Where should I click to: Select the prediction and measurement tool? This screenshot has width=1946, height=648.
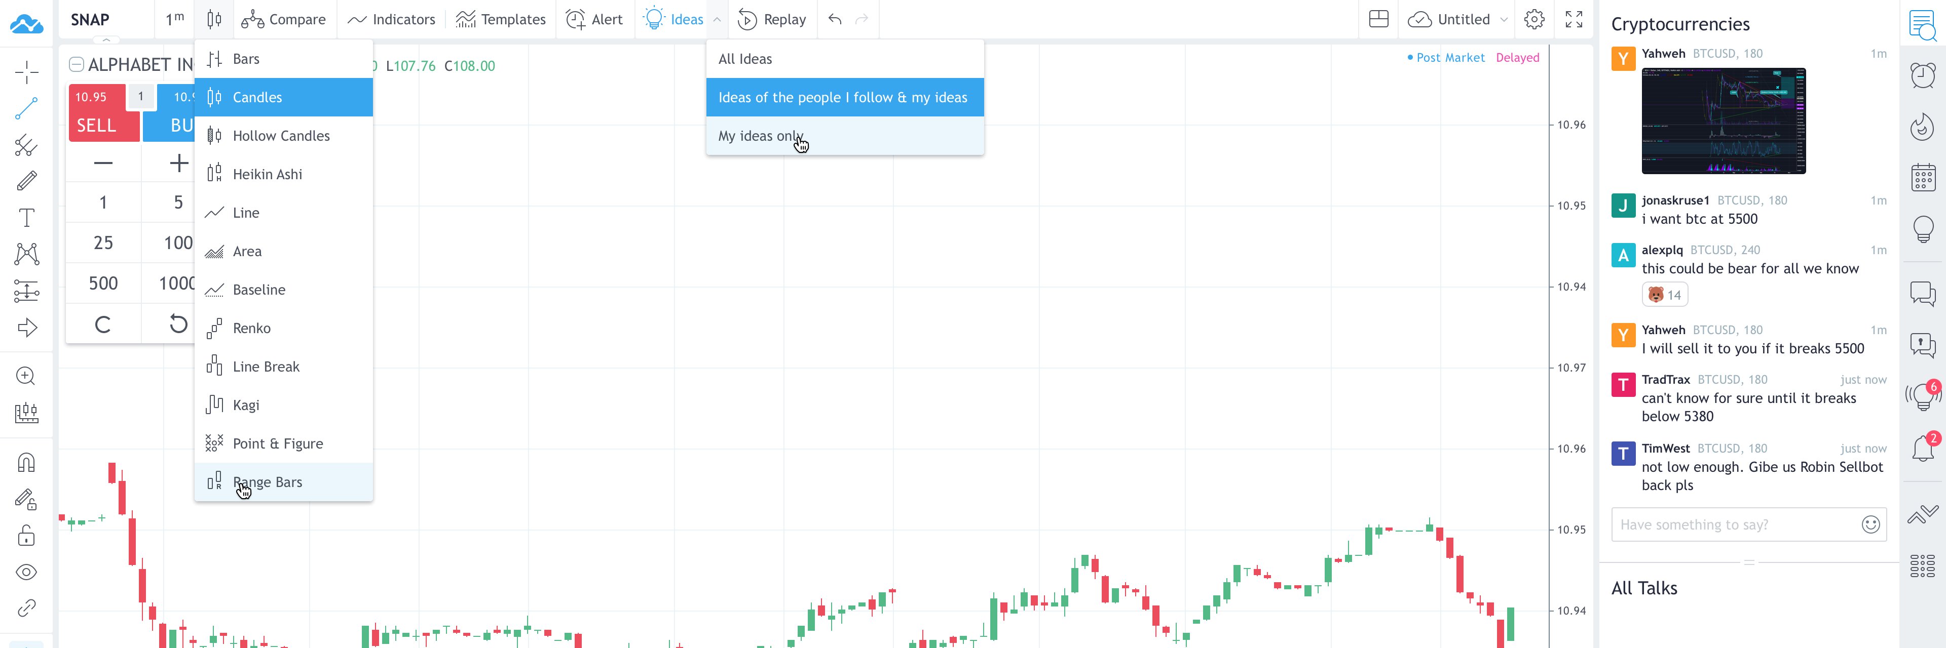pos(26,291)
